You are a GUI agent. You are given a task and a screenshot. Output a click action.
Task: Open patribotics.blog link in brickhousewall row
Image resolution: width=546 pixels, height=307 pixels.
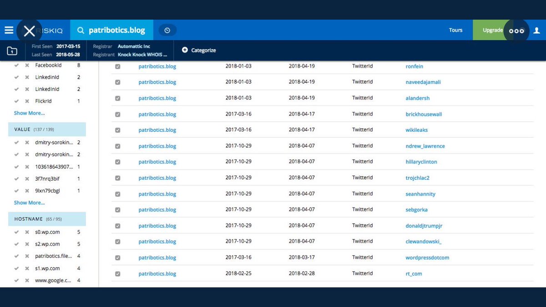(157, 114)
